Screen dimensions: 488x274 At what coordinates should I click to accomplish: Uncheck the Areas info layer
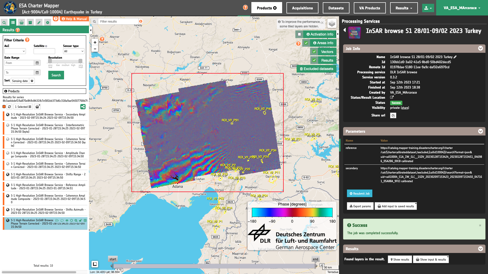[306, 43]
